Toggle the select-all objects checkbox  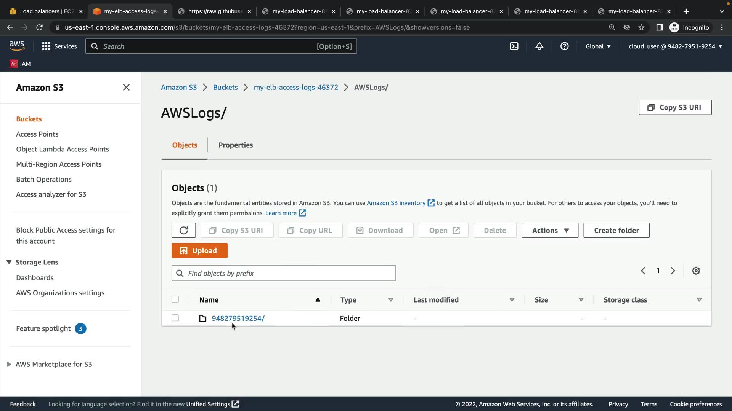click(x=175, y=299)
